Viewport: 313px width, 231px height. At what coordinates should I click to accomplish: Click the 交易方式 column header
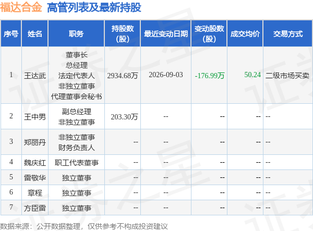288,34
